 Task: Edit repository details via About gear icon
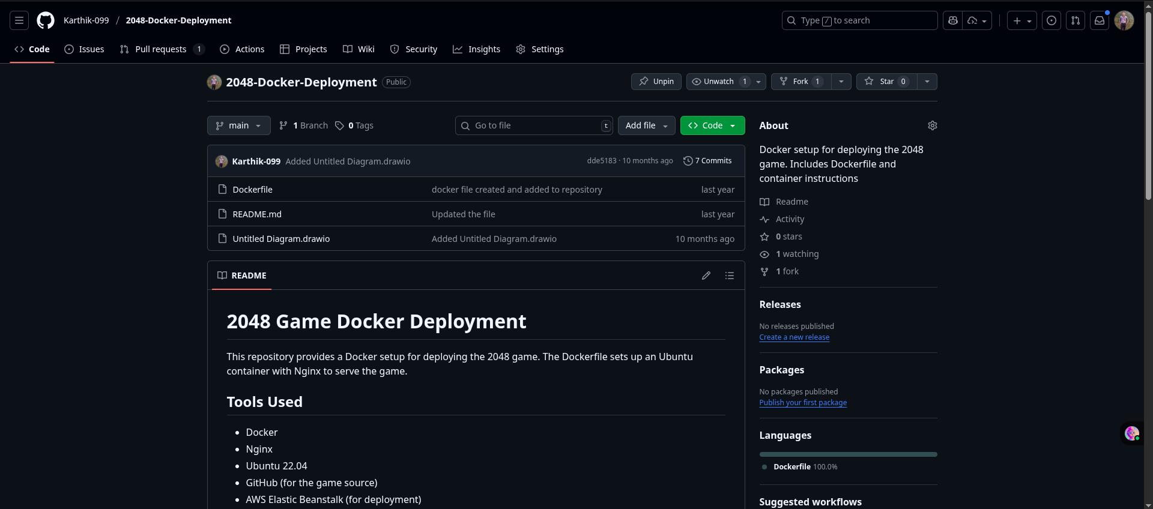coord(933,125)
